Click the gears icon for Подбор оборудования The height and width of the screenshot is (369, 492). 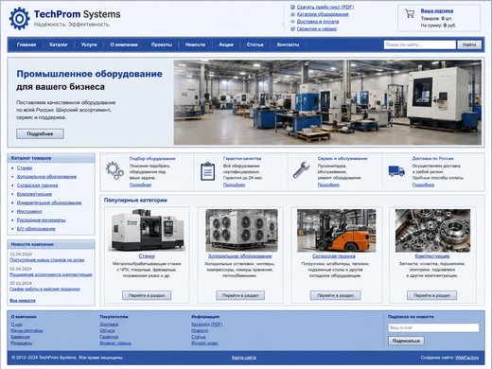[114, 170]
